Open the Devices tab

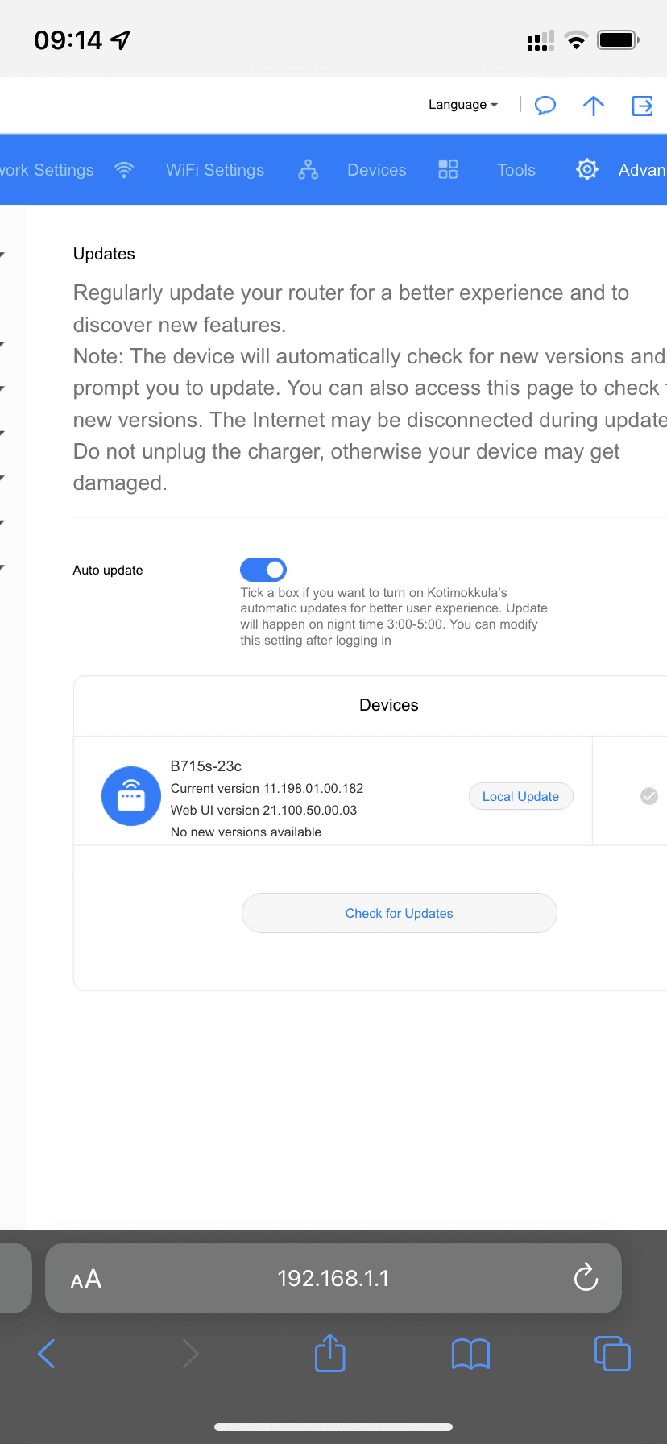point(376,170)
